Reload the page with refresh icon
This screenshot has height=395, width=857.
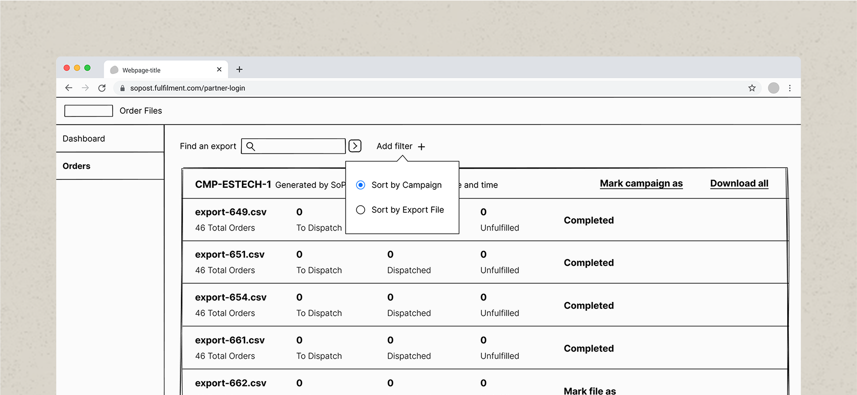point(102,88)
